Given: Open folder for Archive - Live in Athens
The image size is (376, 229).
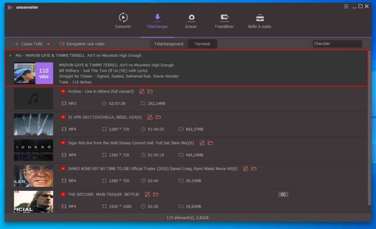Looking at the screenshot, I should (x=150, y=91).
